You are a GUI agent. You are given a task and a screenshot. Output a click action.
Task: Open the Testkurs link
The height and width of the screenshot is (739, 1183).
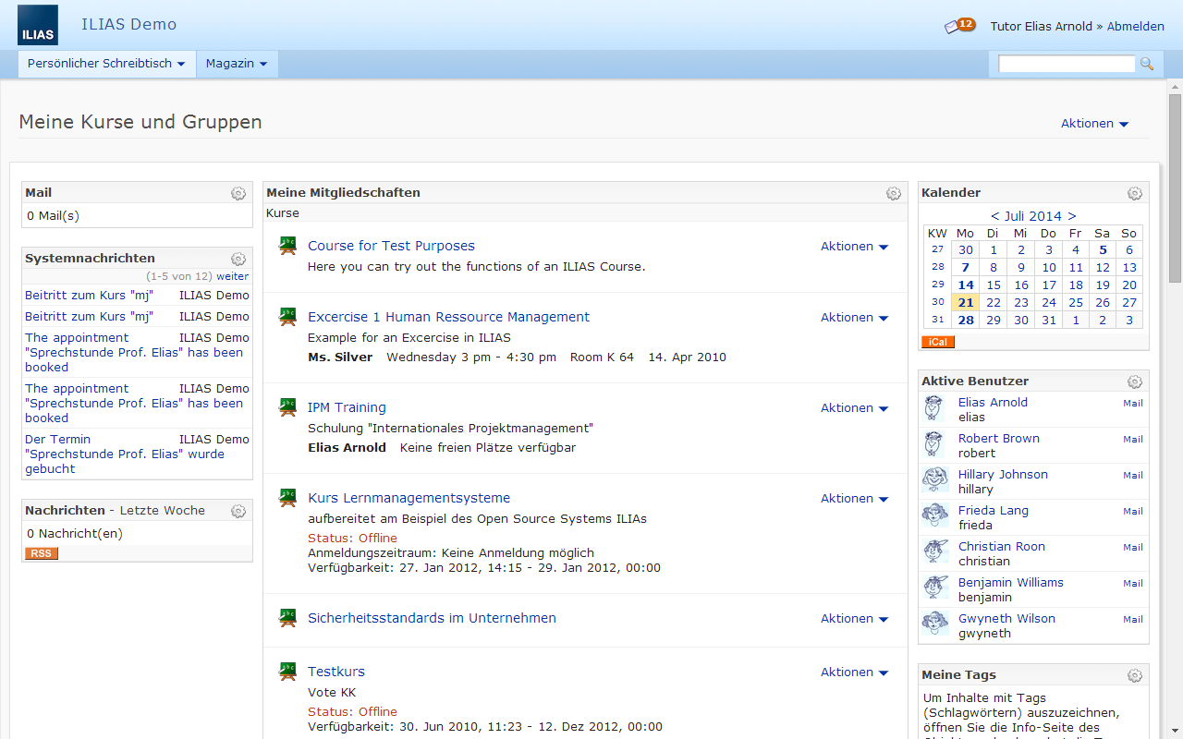tap(336, 672)
